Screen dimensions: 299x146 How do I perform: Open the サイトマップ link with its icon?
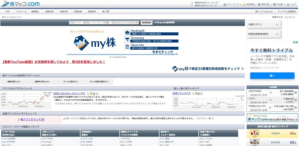(x=231, y=4)
